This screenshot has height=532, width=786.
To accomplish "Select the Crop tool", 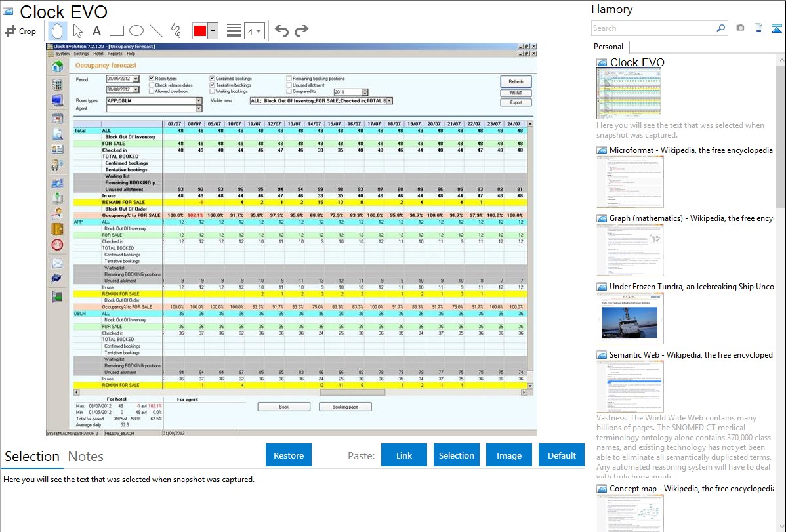I will pos(20,31).
